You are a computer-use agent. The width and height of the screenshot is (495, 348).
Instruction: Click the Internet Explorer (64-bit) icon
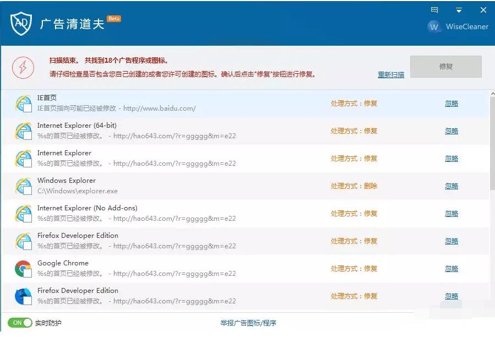(x=23, y=131)
